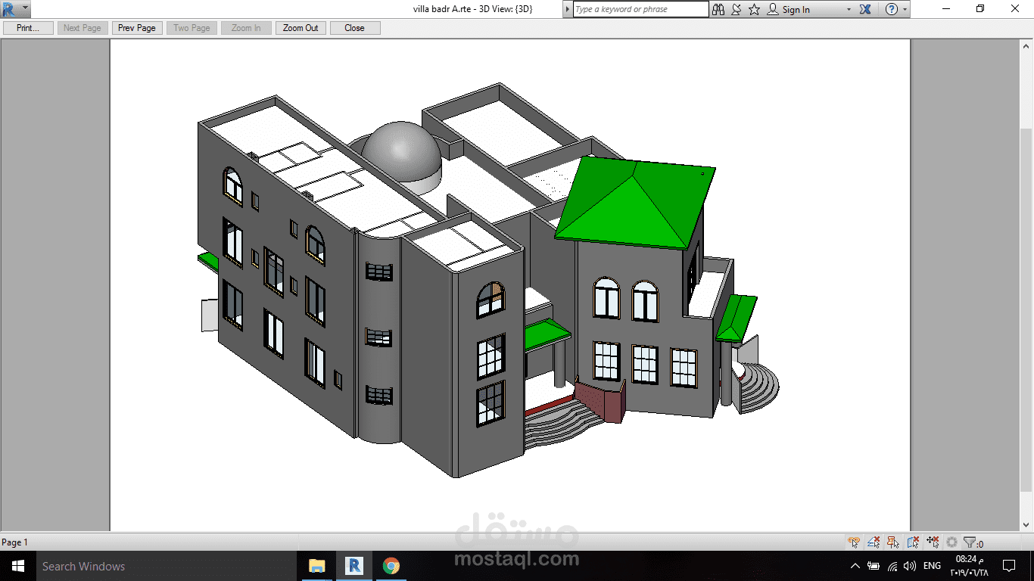Launch Autodesk Exchange Apps X icon

coord(866,9)
